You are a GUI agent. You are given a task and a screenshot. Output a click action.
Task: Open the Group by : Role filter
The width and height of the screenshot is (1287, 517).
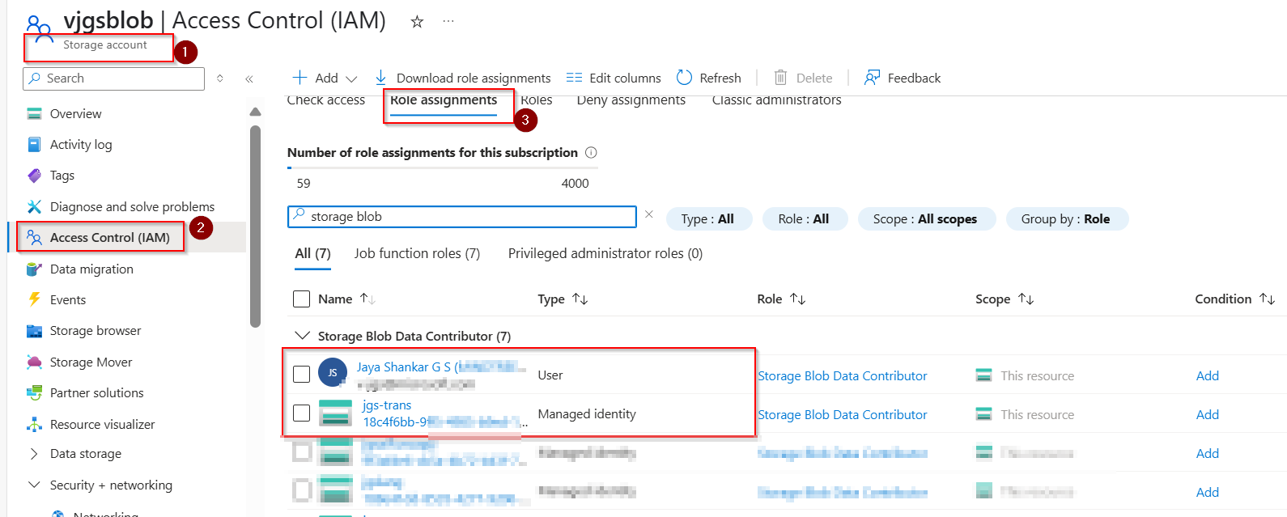pyautogui.click(x=1066, y=219)
